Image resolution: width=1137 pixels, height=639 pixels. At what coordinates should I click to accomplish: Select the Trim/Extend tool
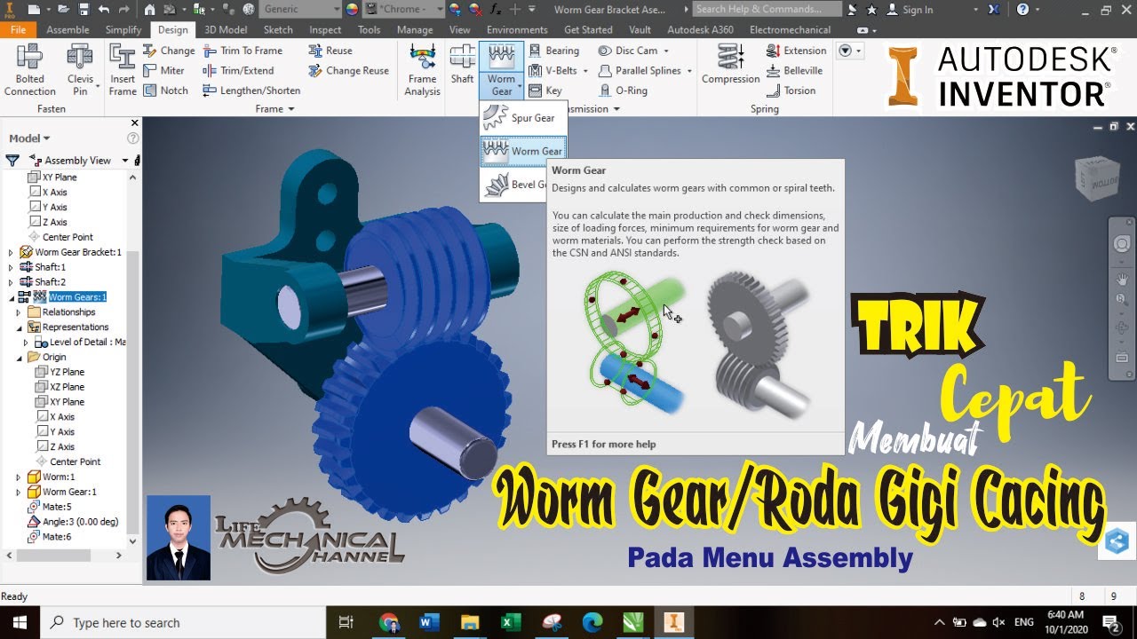[x=238, y=70]
